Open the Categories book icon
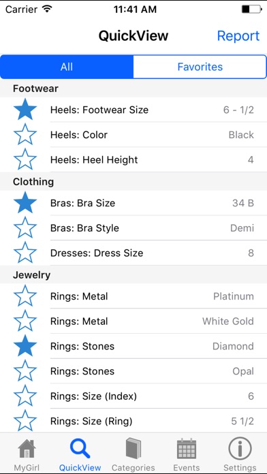 133,449
